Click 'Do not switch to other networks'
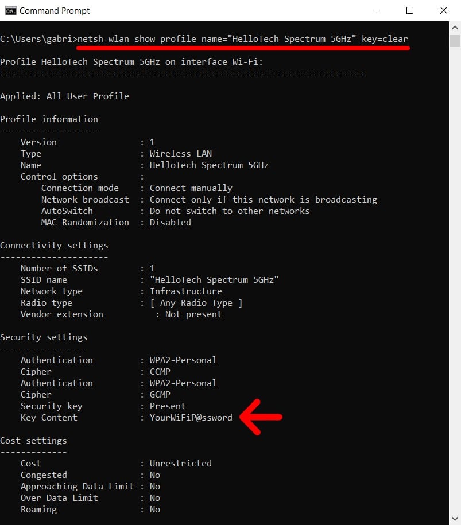Image resolution: width=461 pixels, height=525 pixels. 230,211
